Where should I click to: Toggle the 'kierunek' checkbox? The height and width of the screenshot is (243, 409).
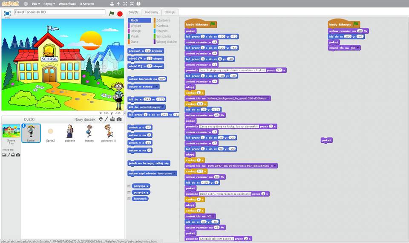click(x=129, y=199)
